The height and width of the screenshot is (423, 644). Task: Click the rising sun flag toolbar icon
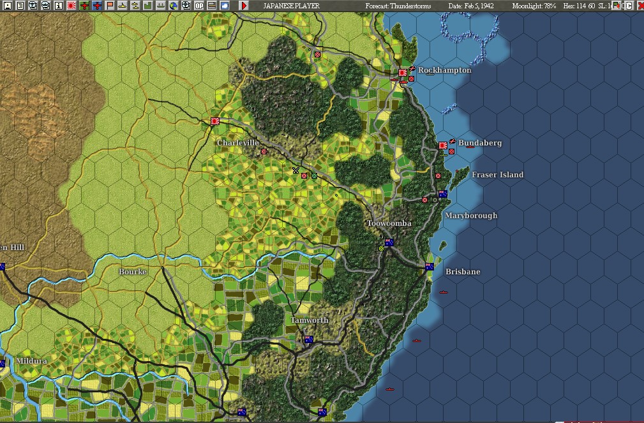point(71,5)
